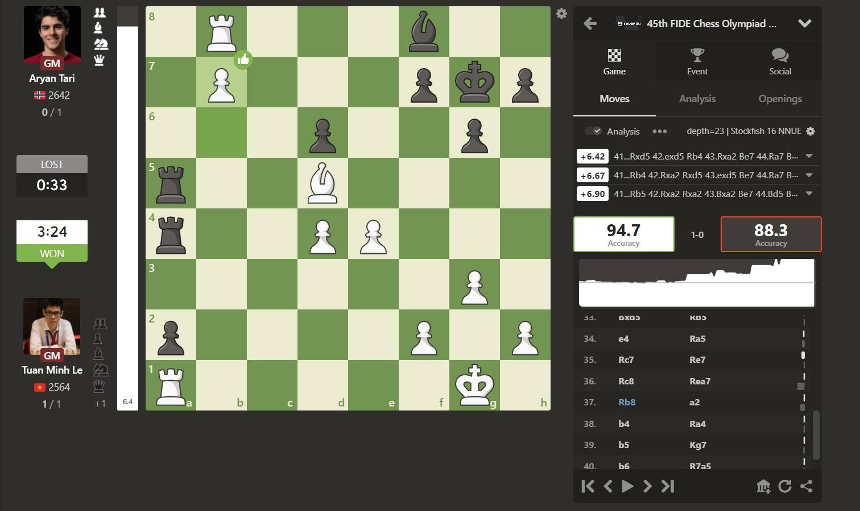Image resolution: width=860 pixels, height=511 pixels.
Task: Open Stockfish engine settings gear
Action: [811, 131]
